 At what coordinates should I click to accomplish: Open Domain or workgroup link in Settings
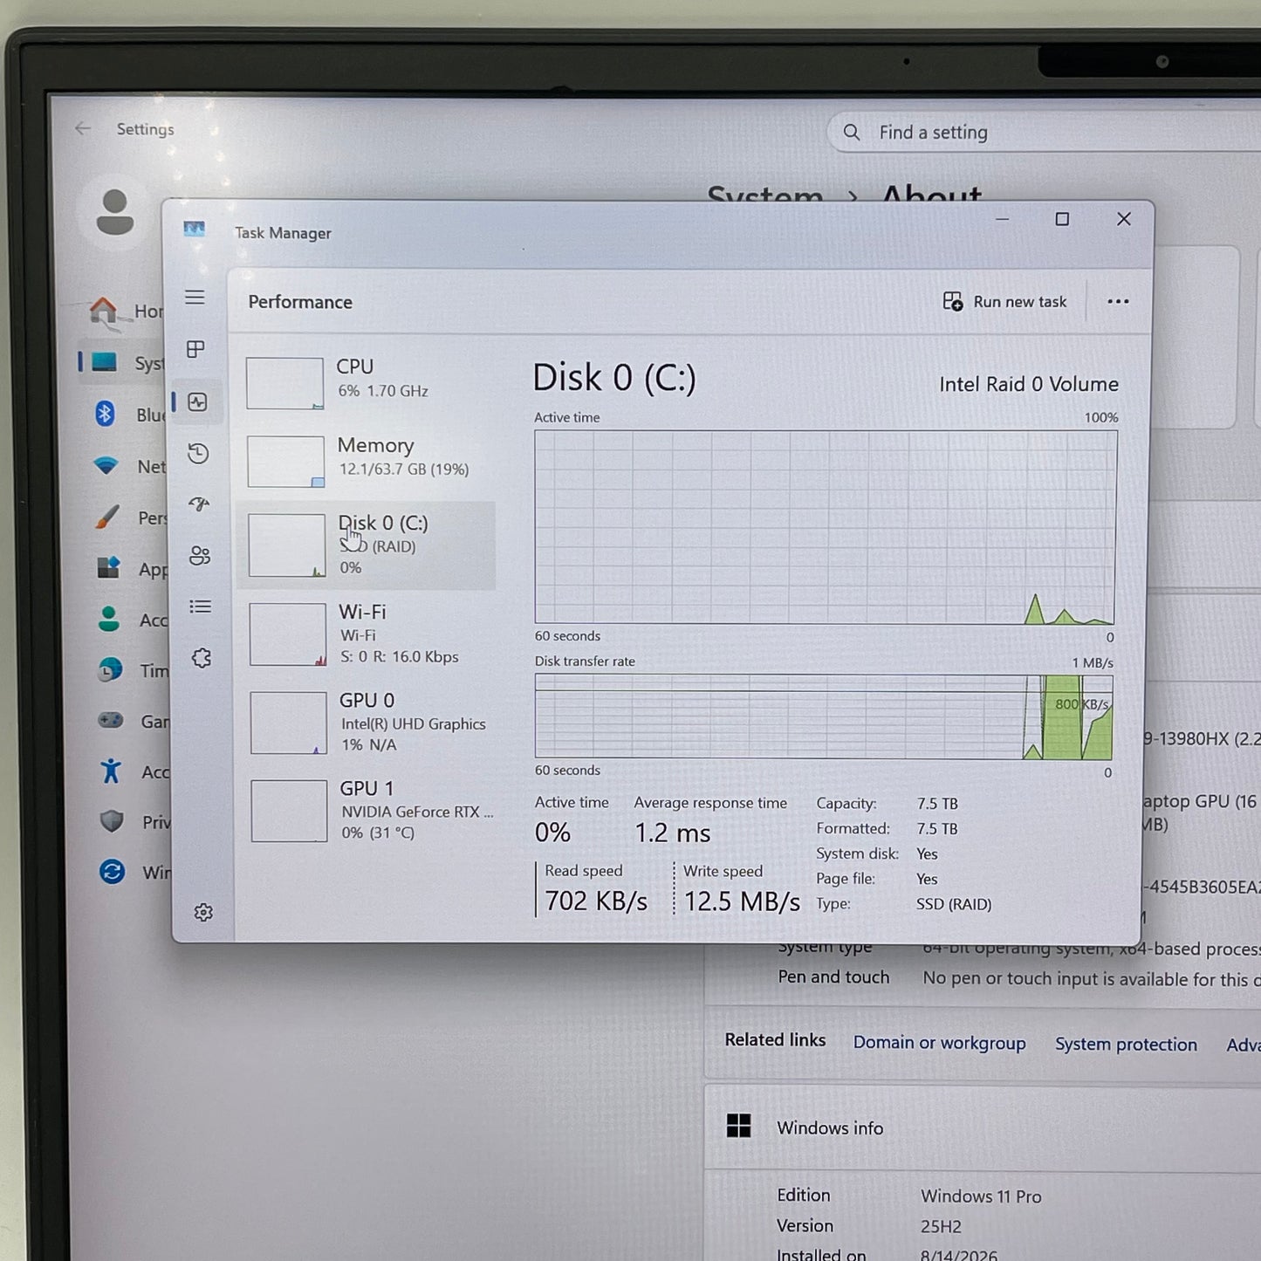tap(940, 1043)
